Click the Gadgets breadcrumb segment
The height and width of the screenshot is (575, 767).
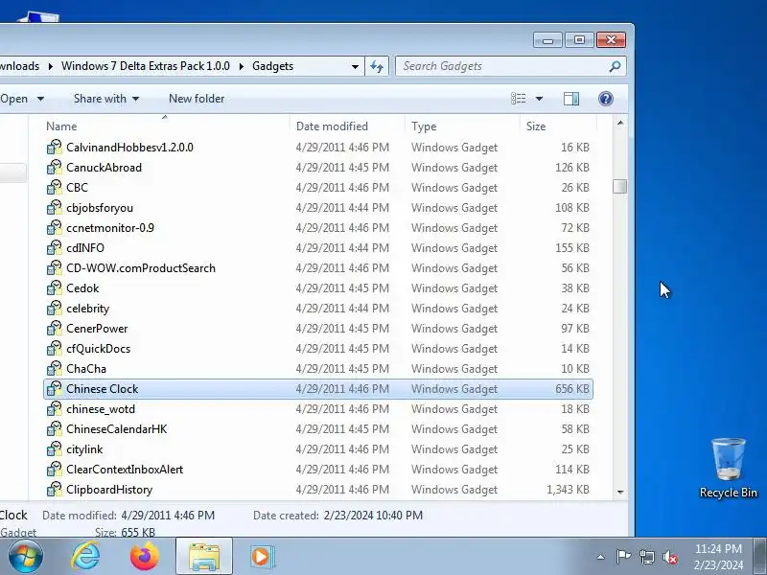point(273,66)
